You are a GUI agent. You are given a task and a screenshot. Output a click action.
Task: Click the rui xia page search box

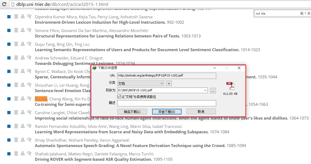(x=277, y=13)
